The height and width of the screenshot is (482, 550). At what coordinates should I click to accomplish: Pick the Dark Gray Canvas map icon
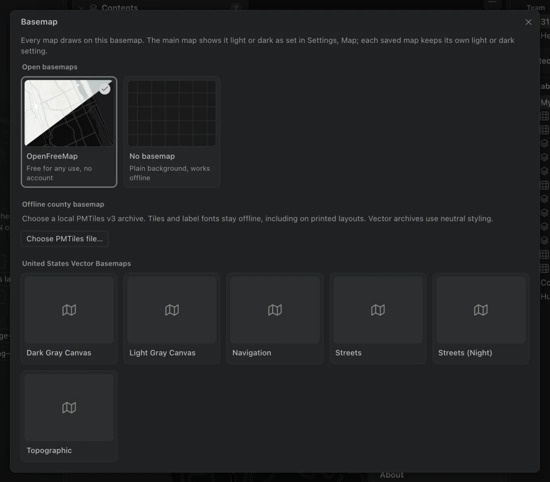click(x=69, y=310)
